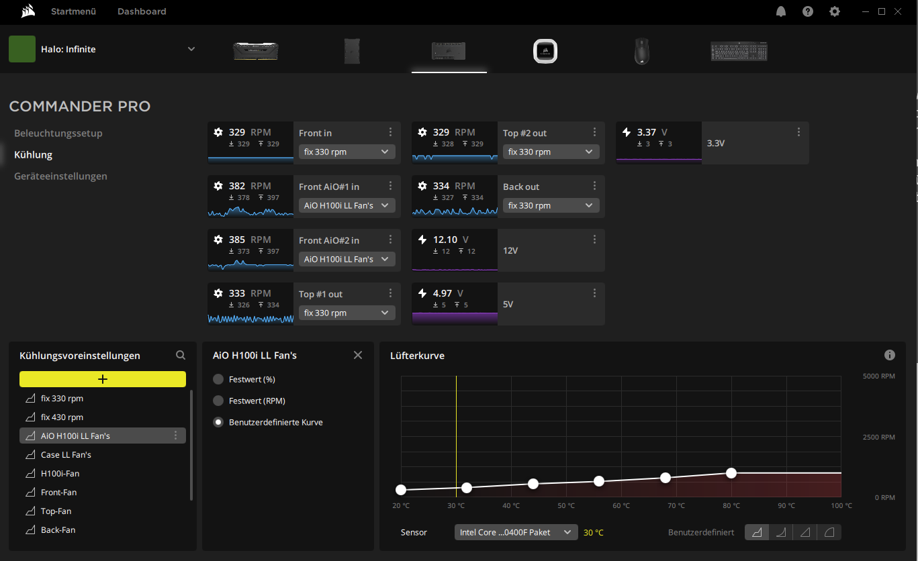Image resolution: width=918 pixels, height=561 pixels.
Task: Select the AiO cooler device icon
Action: tap(545, 51)
